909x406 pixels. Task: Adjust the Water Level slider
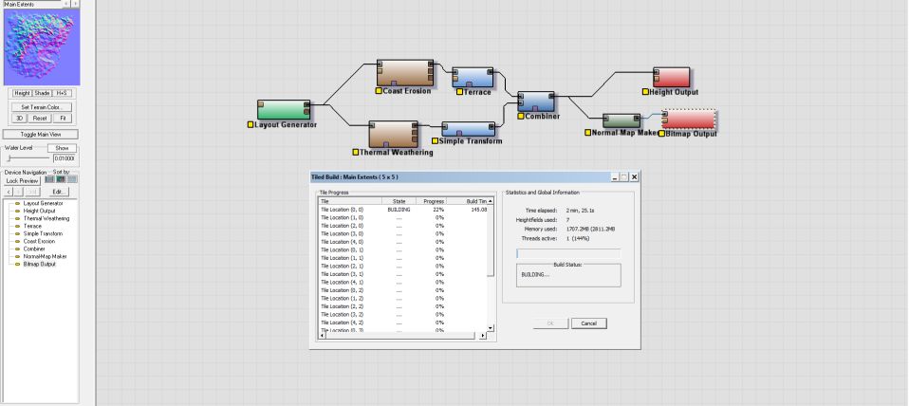tap(9, 157)
